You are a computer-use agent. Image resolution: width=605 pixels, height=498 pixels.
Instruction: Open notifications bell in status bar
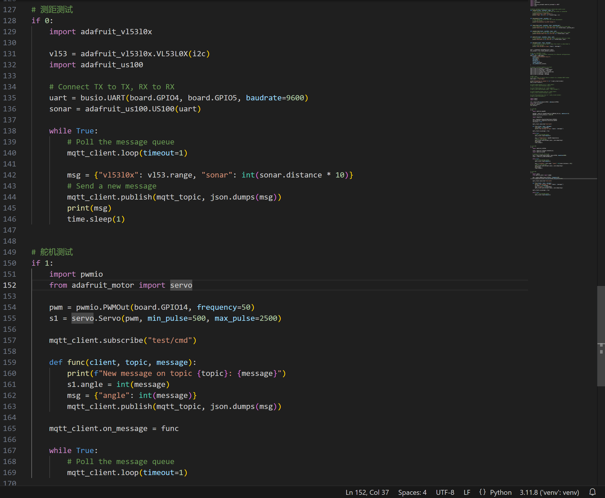tap(593, 492)
